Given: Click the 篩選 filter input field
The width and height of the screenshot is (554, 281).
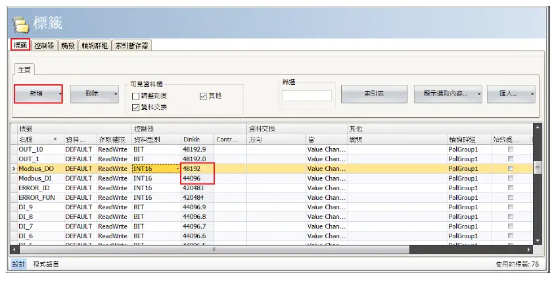Looking at the screenshot, I should coord(307,95).
